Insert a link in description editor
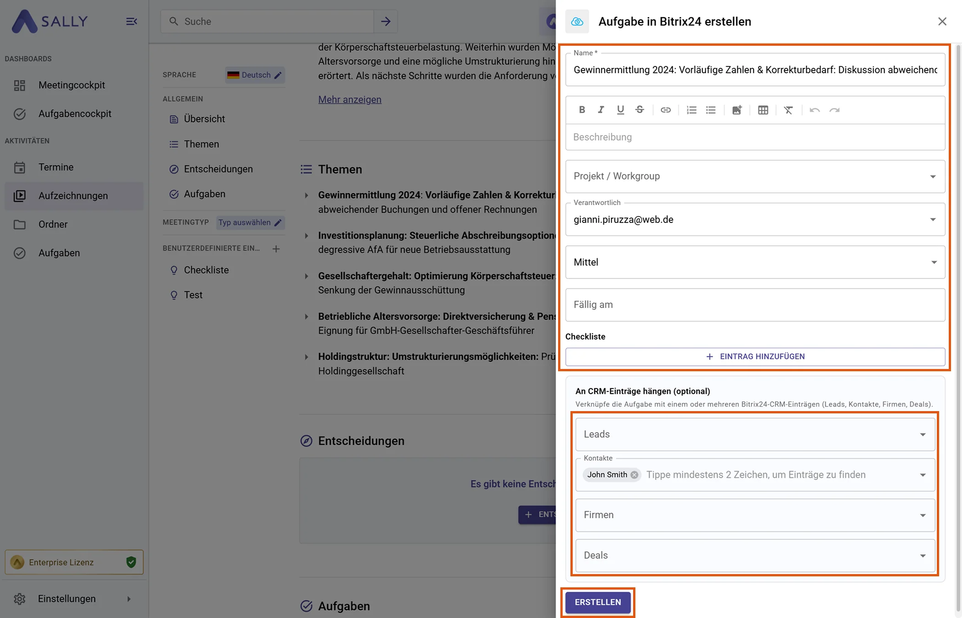 (x=666, y=110)
